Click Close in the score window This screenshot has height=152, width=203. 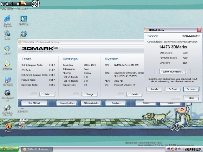coord(191,98)
